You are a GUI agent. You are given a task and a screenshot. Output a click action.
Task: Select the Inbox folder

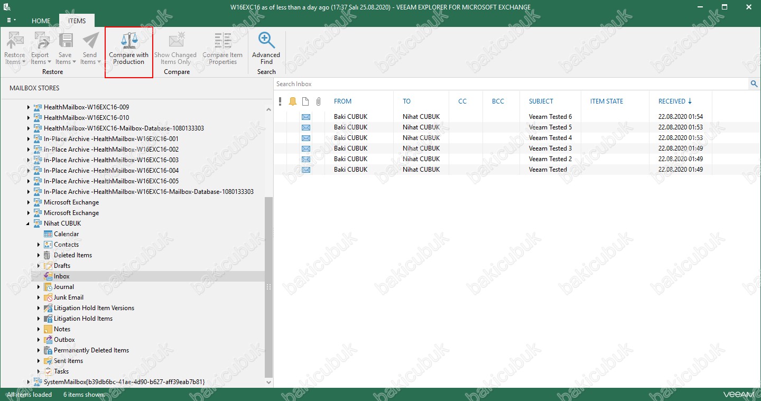pos(61,276)
